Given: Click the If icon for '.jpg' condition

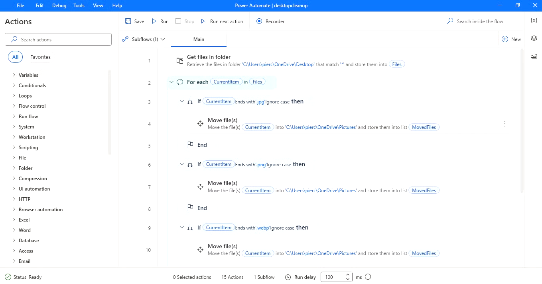Looking at the screenshot, I should coord(190,101).
